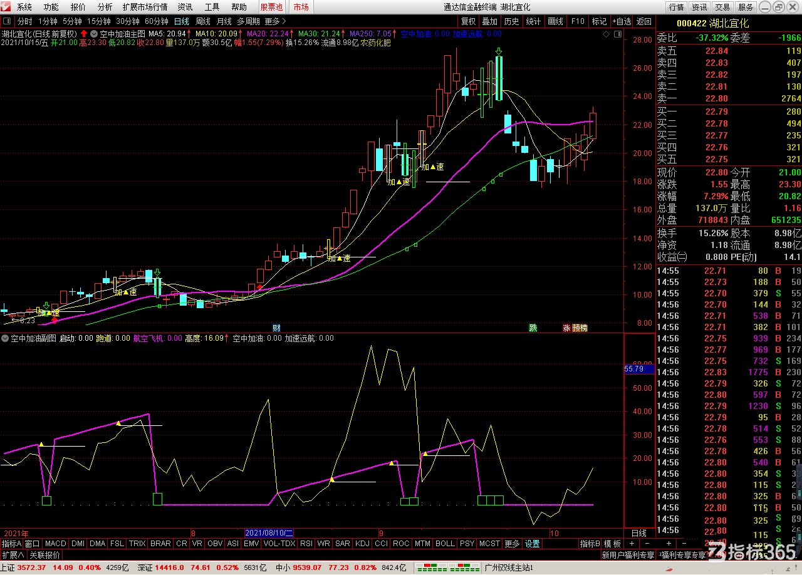Click the 指标B tab
Screen dimensions: 802x575
[590, 544]
